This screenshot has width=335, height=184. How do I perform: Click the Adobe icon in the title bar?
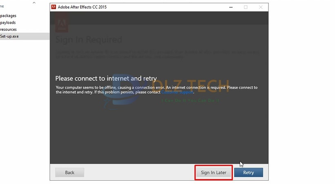53,7
